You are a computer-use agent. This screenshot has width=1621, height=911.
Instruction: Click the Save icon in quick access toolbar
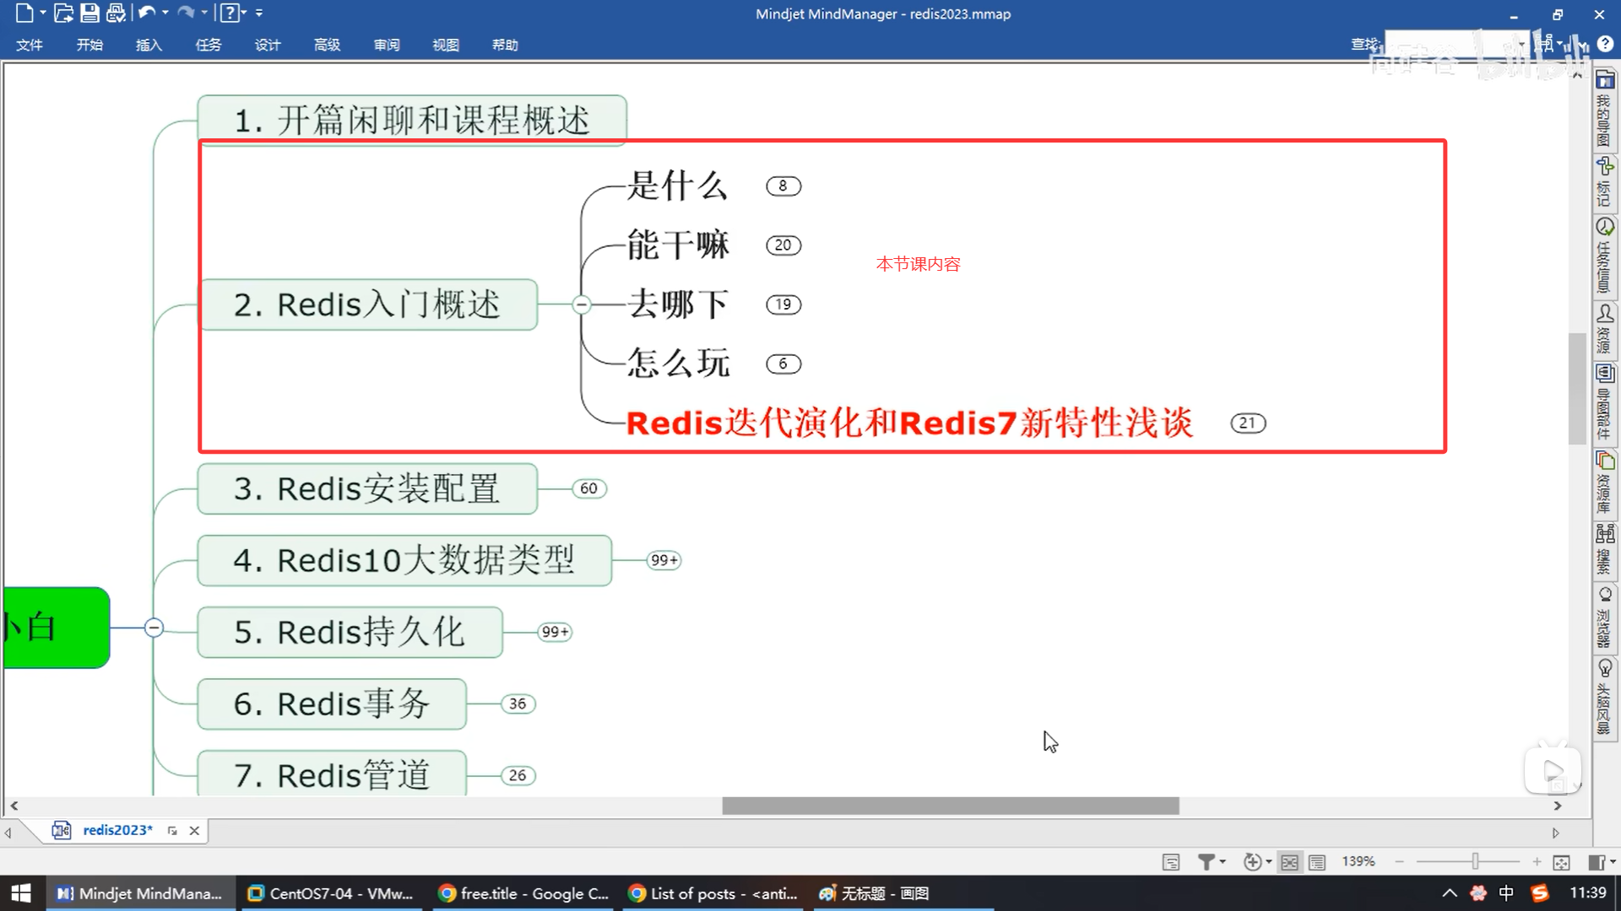coord(89,13)
